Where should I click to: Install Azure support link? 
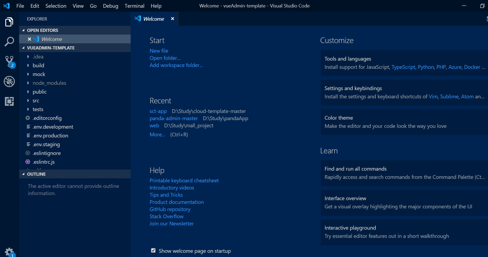(455, 67)
